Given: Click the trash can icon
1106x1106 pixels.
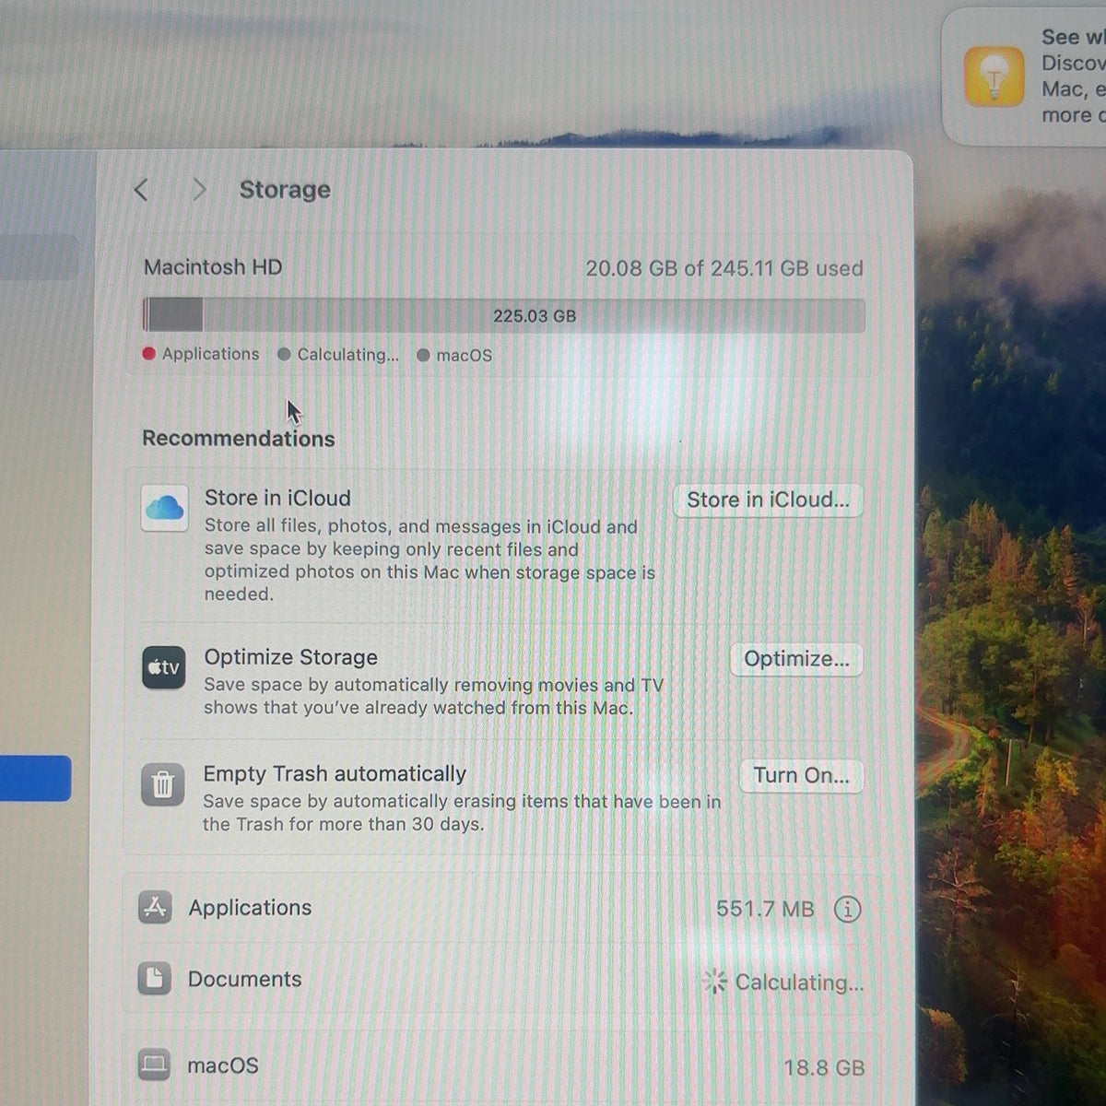Looking at the screenshot, I should tap(162, 784).
